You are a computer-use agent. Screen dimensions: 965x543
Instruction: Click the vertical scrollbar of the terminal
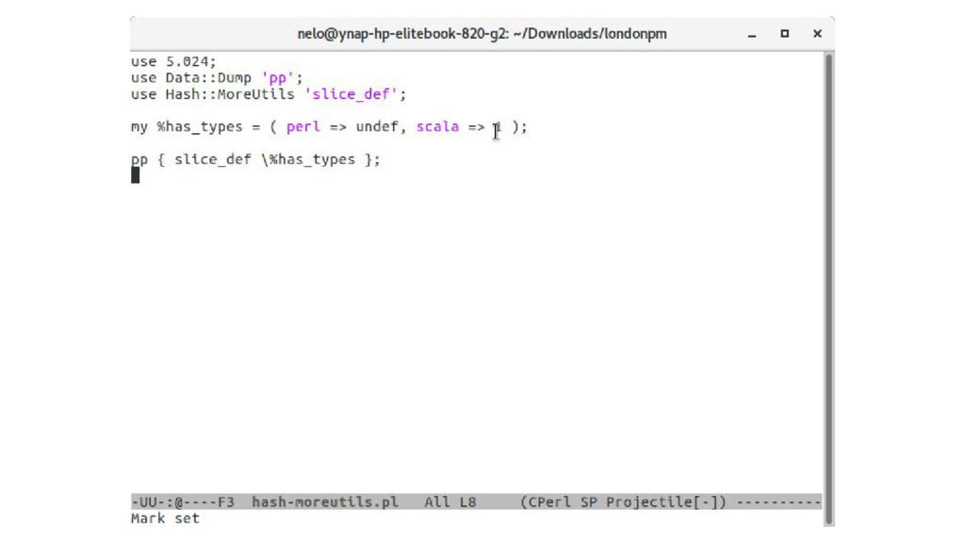coord(829,288)
